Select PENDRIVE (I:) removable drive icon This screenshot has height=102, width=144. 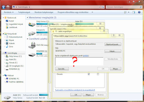32,55
